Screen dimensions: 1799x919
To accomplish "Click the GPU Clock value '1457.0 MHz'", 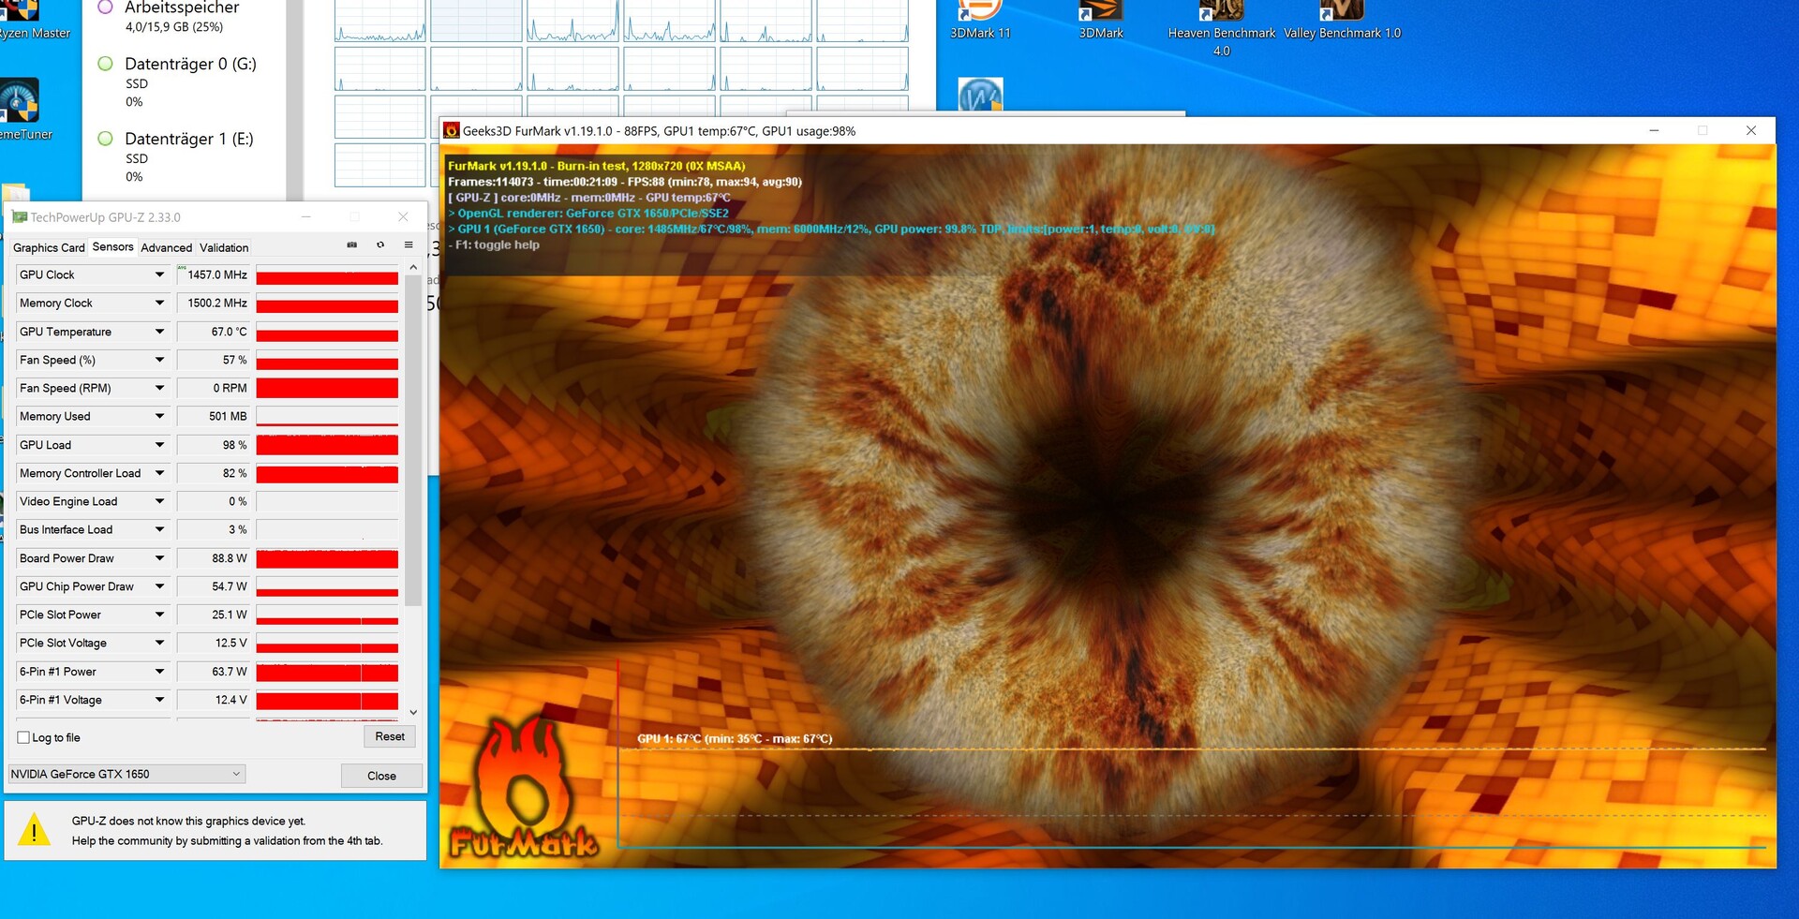I will click(x=217, y=274).
